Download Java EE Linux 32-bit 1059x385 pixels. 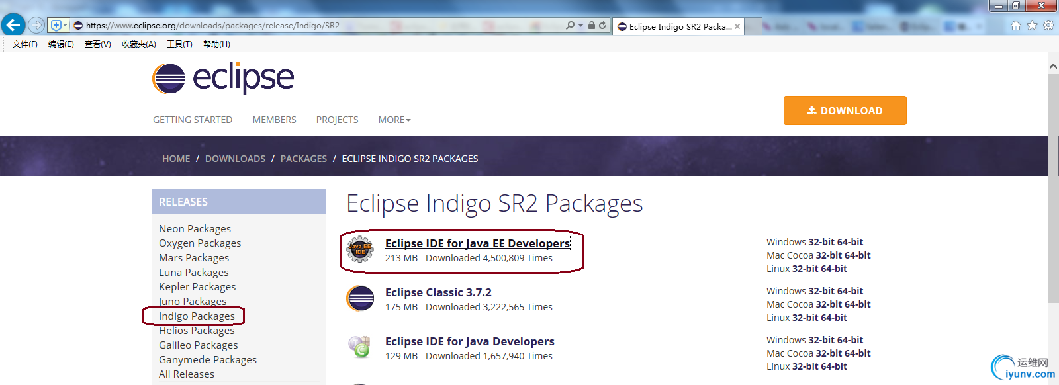(805, 269)
